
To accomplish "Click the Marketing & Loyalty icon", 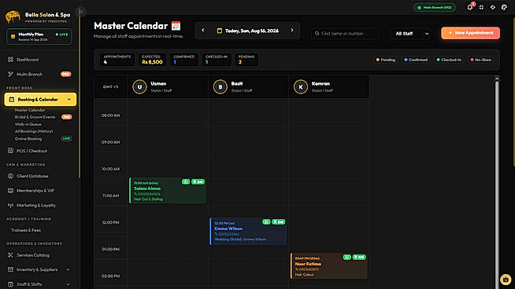I will 10,205.
